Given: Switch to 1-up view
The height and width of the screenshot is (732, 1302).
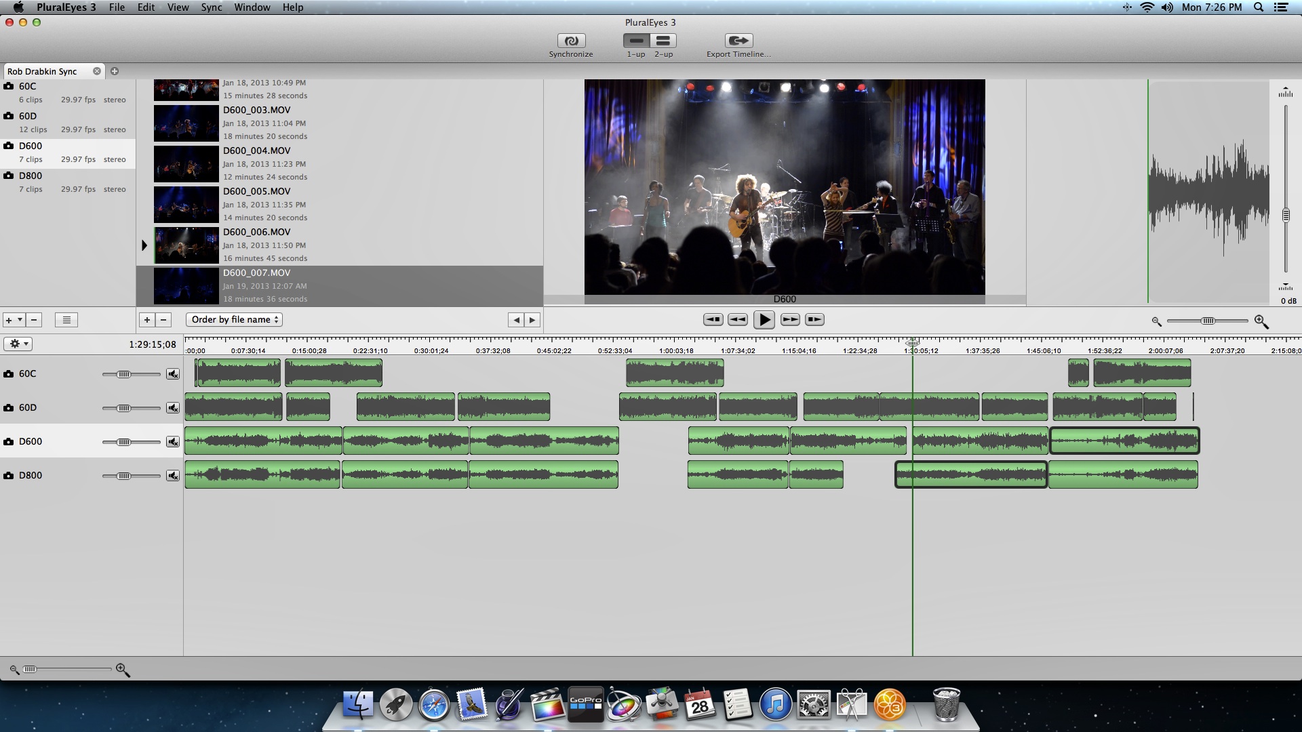Looking at the screenshot, I should (x=636, y=41).
